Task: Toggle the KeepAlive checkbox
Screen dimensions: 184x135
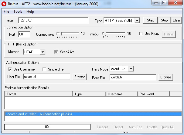Action: [56, 52]
